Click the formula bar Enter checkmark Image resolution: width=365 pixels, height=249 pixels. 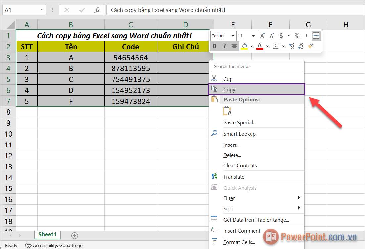(x=82, y=10)
